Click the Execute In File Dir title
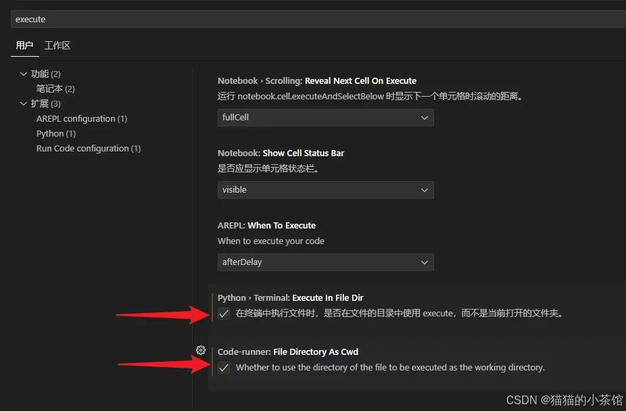Viewport: 626px width, 411px height. point(290,297)
